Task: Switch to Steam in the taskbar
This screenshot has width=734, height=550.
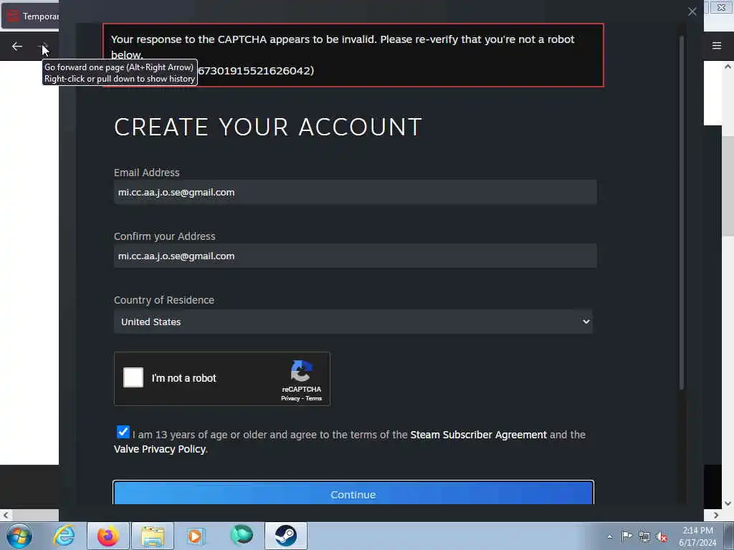Action: [286, 536]
